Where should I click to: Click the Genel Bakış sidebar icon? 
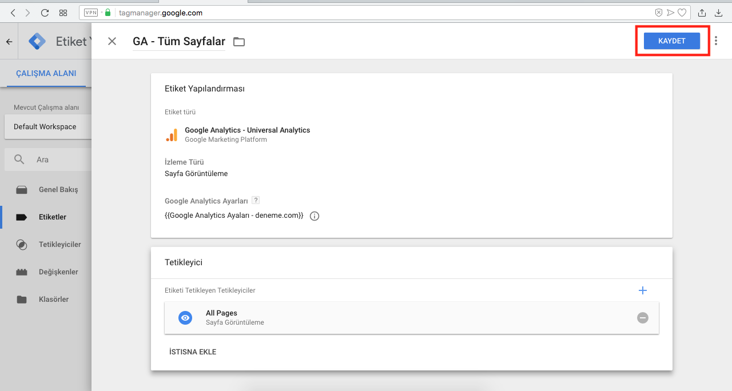click(x=22, y=190)
